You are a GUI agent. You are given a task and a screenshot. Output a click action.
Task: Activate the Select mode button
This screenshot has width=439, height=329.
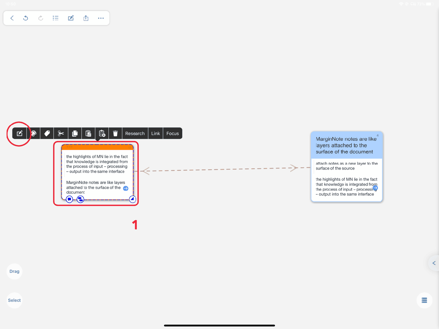coord(15,300)
